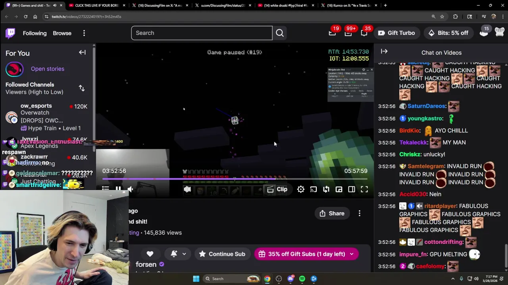Toggle the follow heart for forsen
508x285 pixels.
(x=150, y=254)
